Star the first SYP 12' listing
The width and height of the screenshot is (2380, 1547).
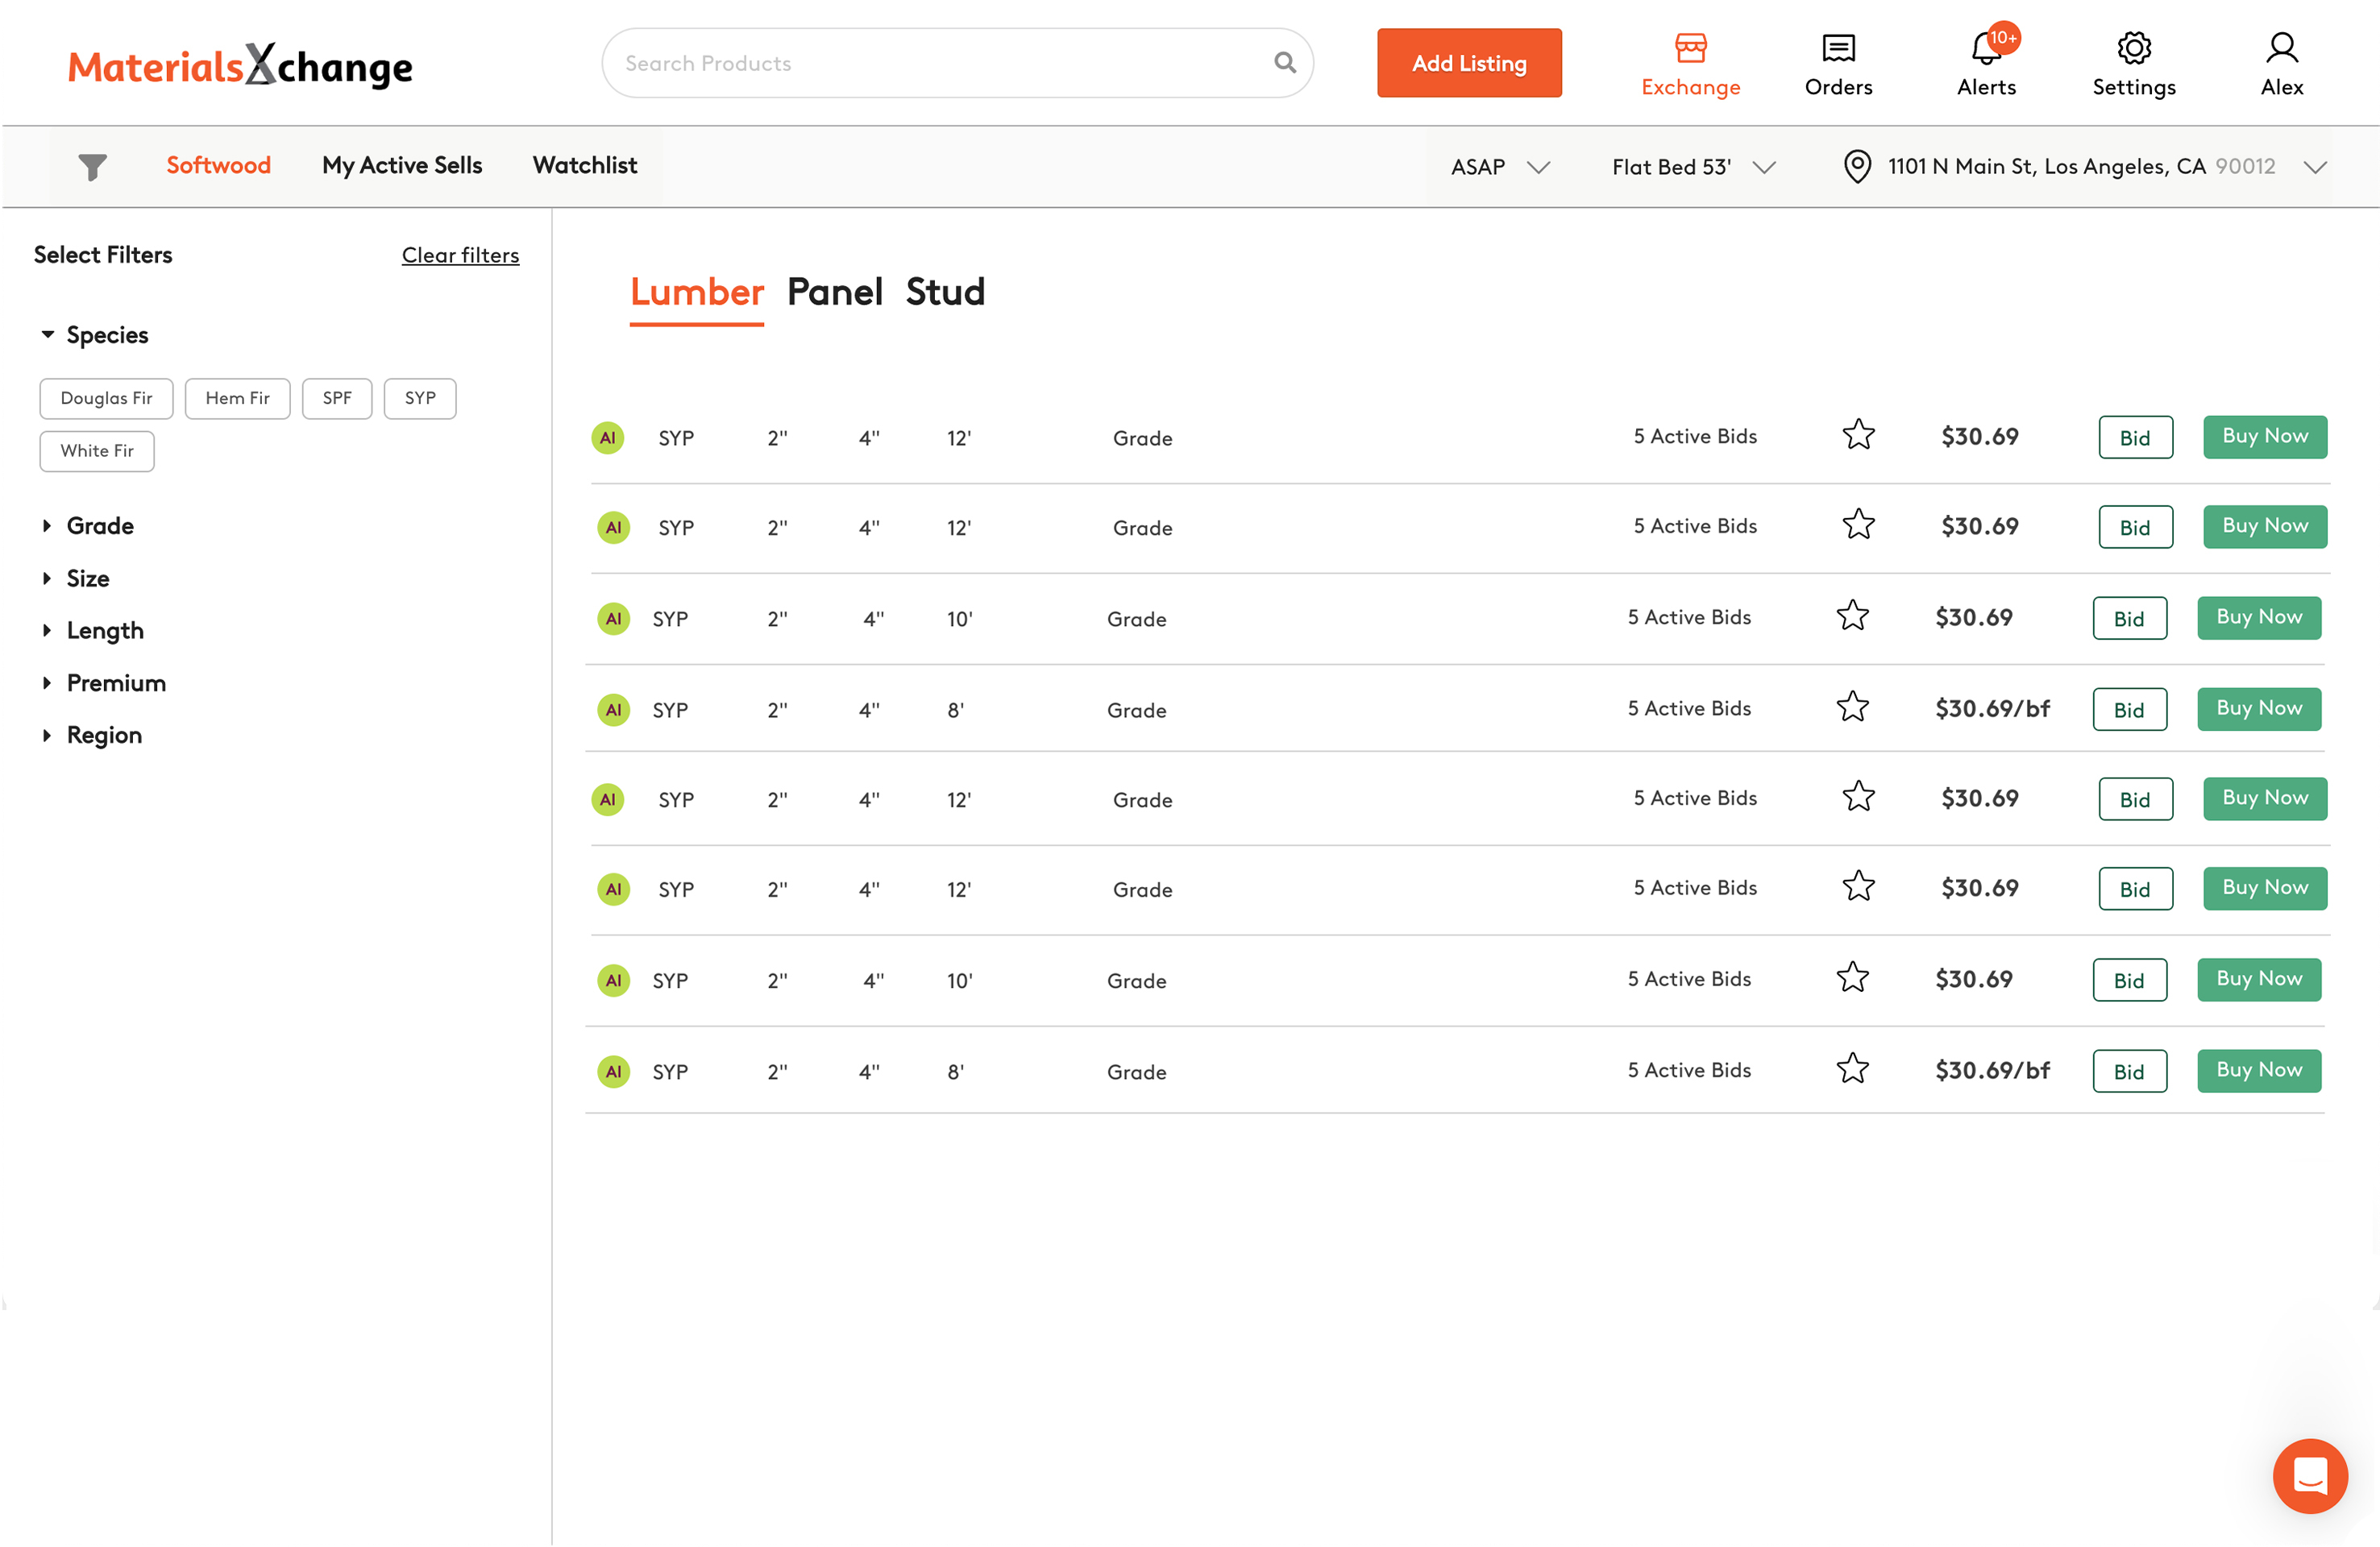click(x=1858, y=436)
